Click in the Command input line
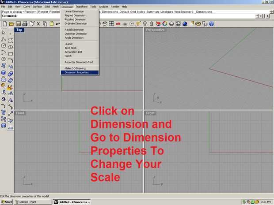 tap(129, 16)
